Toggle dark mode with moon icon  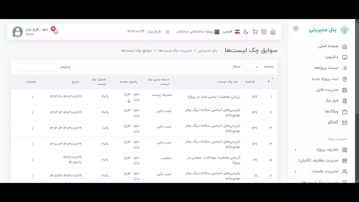tap(246, 32)
